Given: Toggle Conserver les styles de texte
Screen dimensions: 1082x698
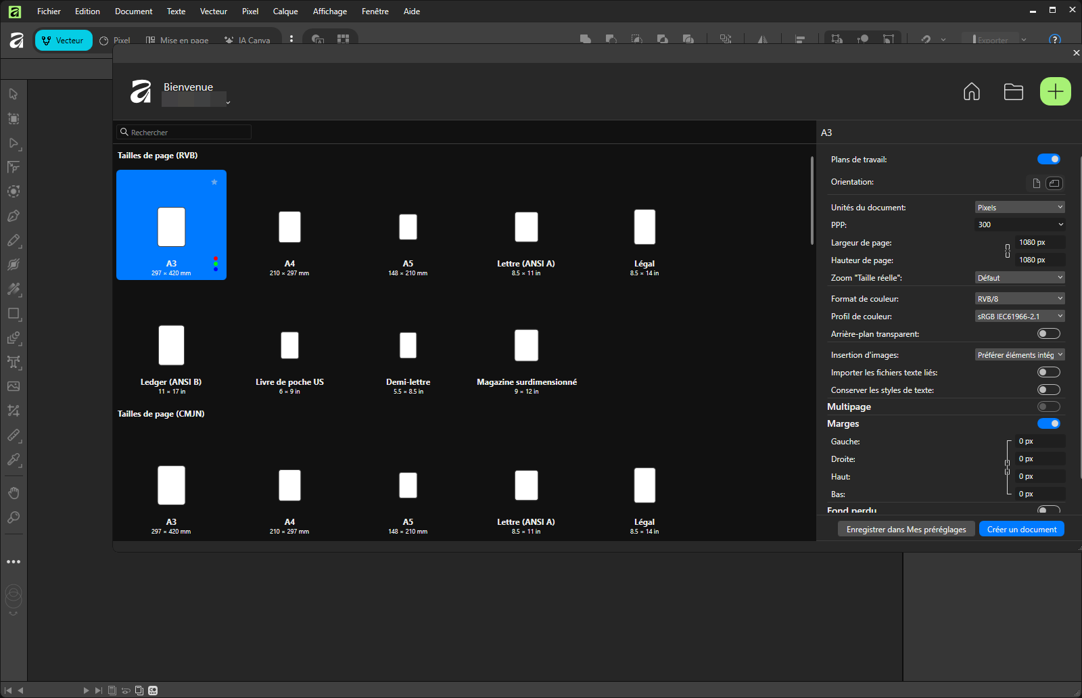Looking at the screenshot, I should [1049, 390].
